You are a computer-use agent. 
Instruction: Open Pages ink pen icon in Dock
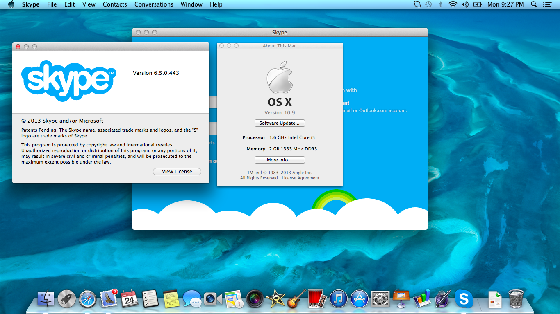pyautogui.click(x=443, y=299)
